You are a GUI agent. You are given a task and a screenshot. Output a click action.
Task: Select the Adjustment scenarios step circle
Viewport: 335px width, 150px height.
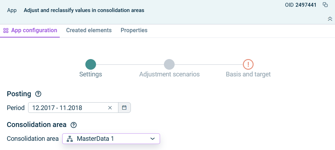click(169, 64)
